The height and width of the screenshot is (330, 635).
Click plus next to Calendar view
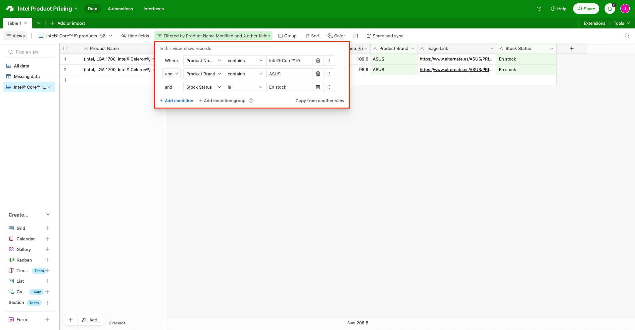[x=47, y=239]
